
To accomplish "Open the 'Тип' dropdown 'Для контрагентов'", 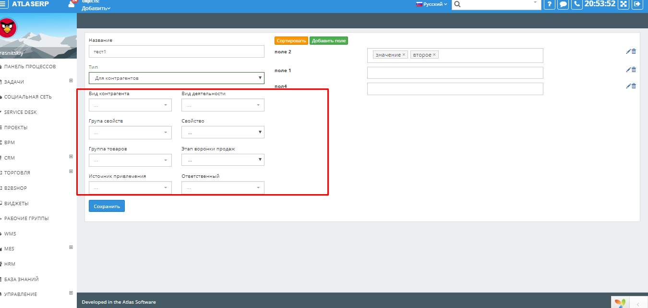I will coord(177,78).
